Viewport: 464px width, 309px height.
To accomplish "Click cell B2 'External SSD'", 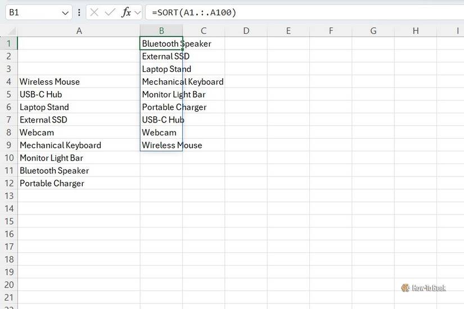I will click(161, 56).
